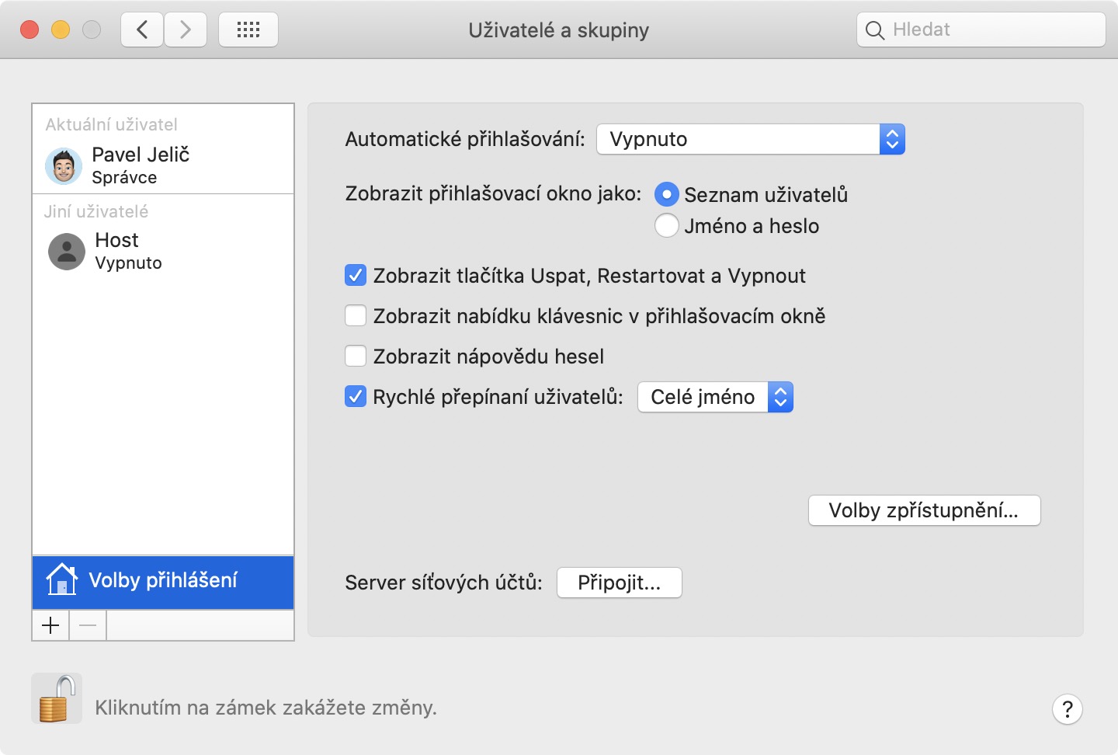The image size is (1118, 755).
Task: Uncheck Zobrazit tlačítka Uspat, Restartovat a Vypnout
Action: (356, 276)
